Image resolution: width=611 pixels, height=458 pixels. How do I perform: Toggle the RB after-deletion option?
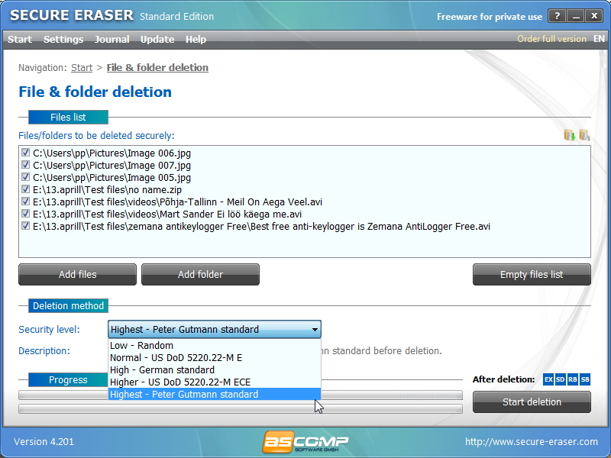(572, 379)
